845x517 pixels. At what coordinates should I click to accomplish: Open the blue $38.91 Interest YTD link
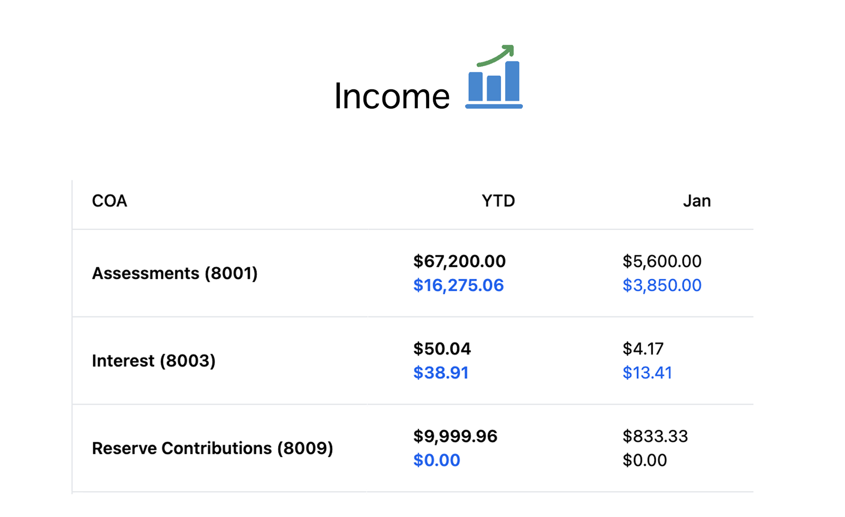pyautogui.click(x=441, y=373)
